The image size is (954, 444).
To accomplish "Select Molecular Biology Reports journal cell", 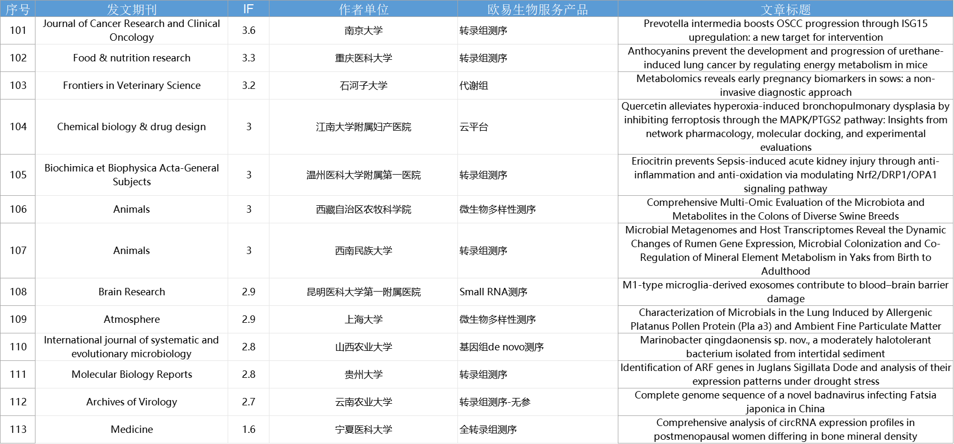I will click(132, 375).
